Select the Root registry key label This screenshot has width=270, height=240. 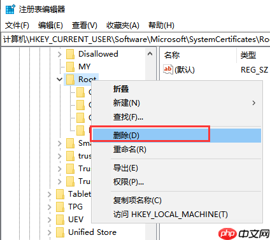(x=87, y=80)
